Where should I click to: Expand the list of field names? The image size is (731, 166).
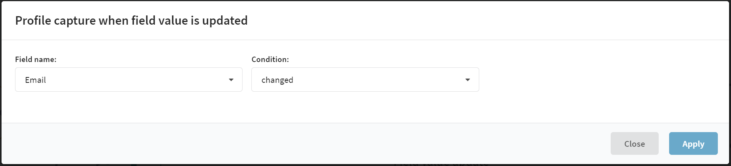tap(129, 80)
